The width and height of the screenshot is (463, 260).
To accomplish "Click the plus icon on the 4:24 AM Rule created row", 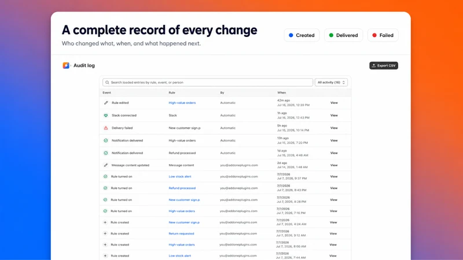I will point(105,222).
